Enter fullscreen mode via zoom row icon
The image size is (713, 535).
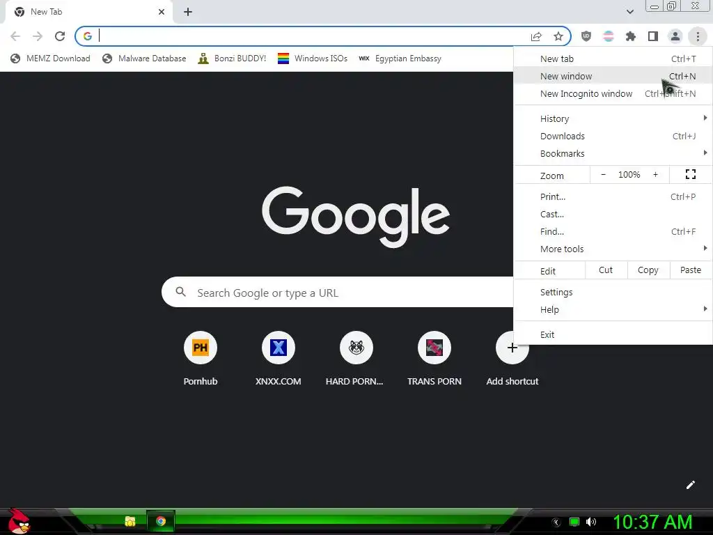coord(691,174)
